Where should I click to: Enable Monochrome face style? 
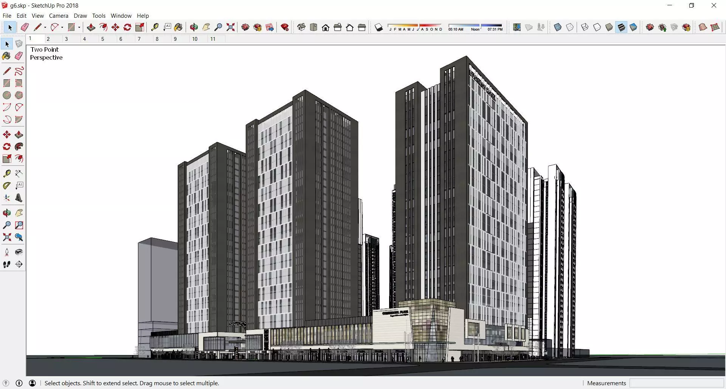633,27
